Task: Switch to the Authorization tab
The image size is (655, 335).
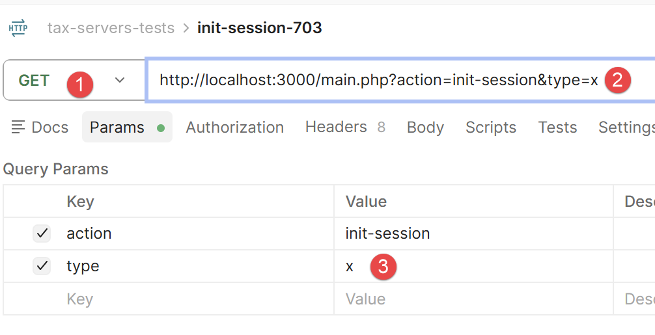Action: 235,127
